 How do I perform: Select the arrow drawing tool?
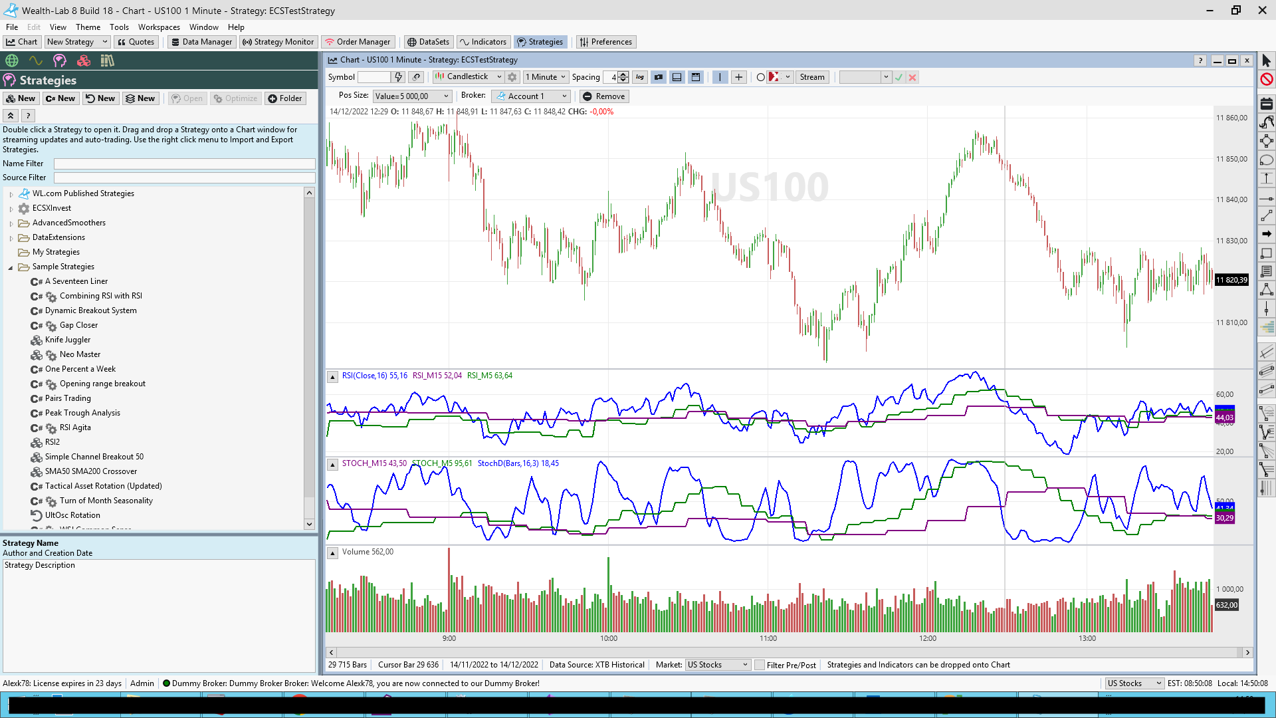(x=1267, y=234)
